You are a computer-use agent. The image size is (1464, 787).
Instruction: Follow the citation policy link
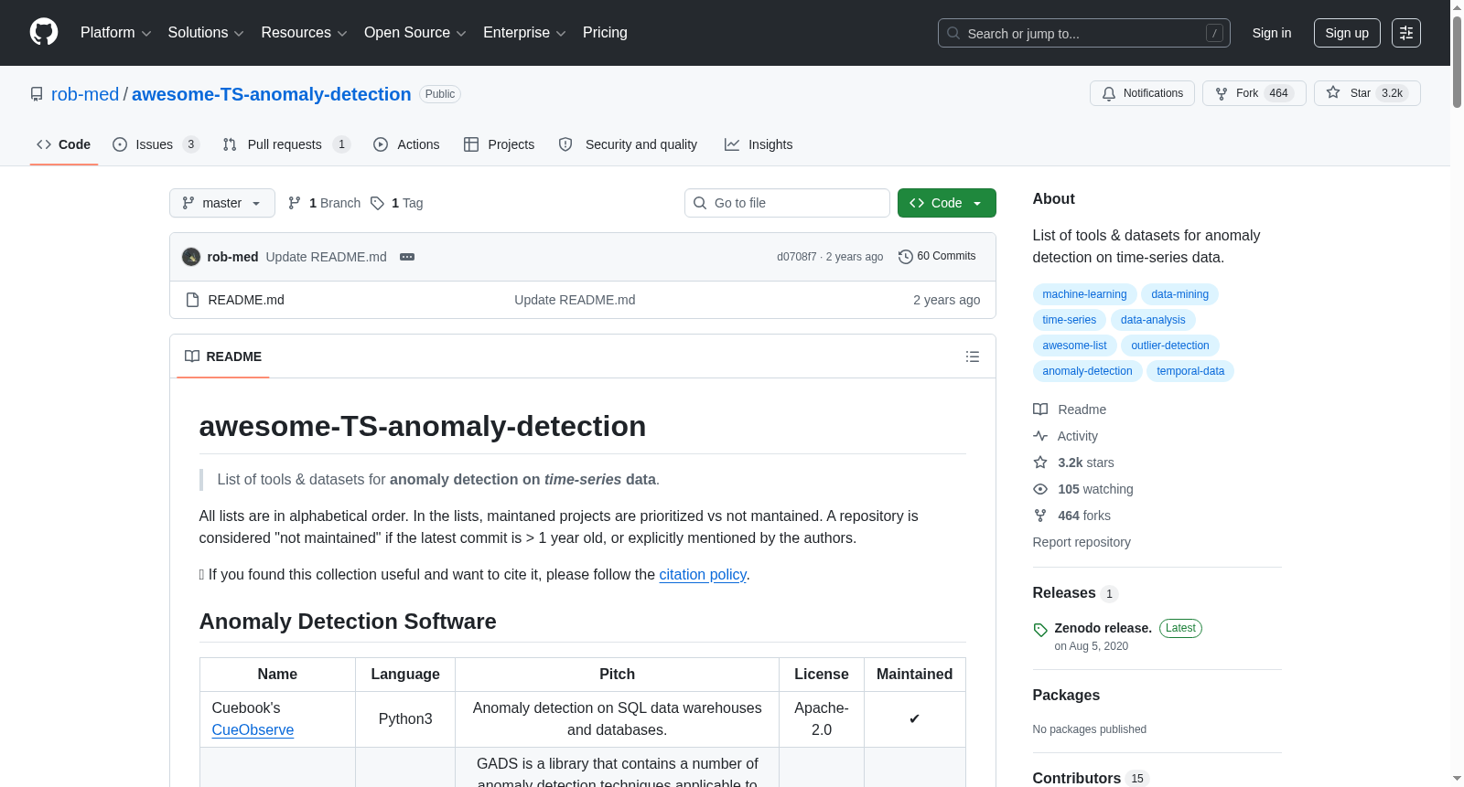(703, 574)
